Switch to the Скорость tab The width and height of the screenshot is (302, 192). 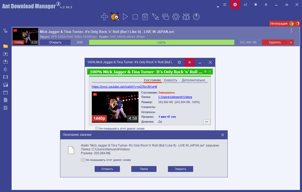point(170,80)
